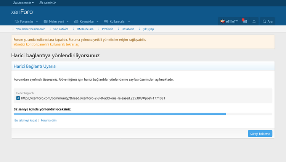The height and width of the screenshot is (162, 286).
Task: Click the redirect countdown progress bar
Action: click(143, 114)
